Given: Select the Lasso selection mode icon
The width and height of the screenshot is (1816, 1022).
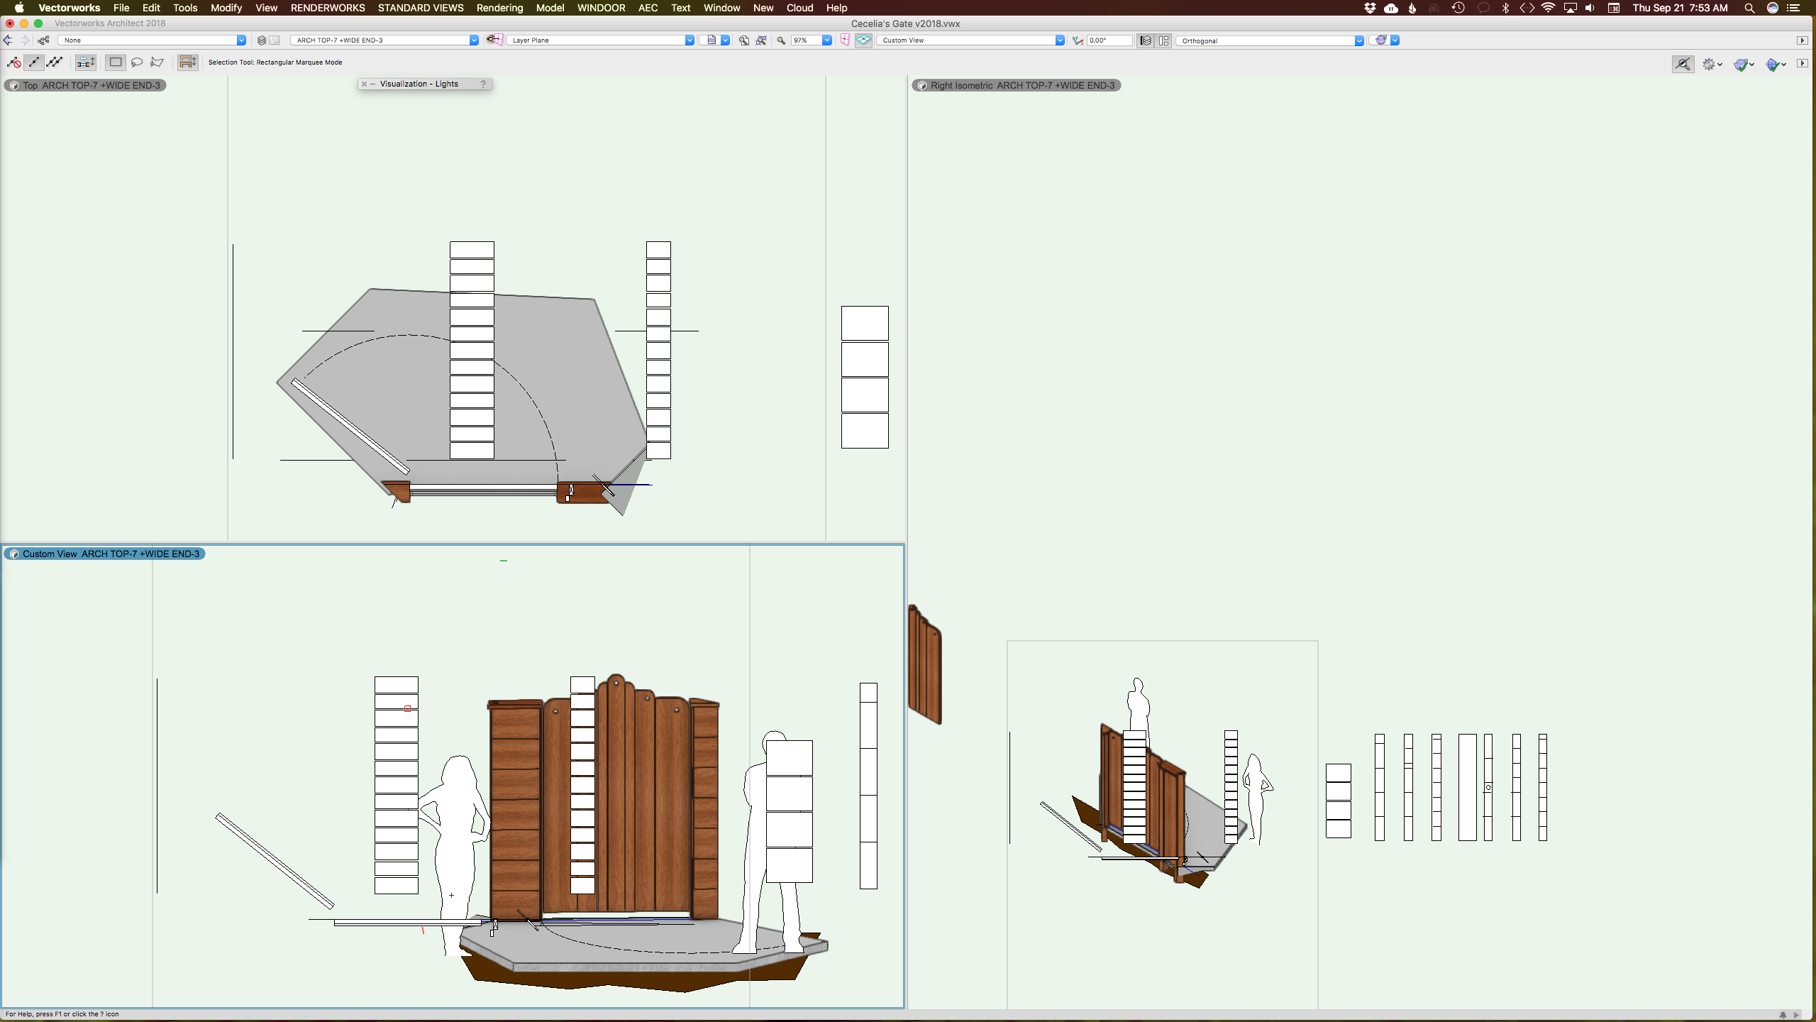Looking at the screenshot, I should (136, 62).
